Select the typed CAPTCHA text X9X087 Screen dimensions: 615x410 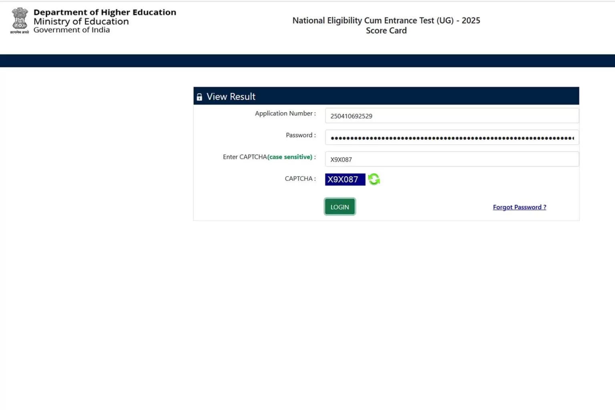[341, 159]
